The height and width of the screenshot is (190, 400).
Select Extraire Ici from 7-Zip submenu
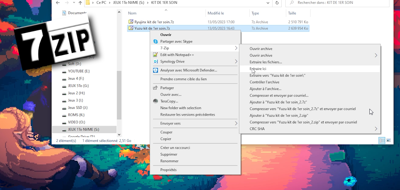pyautogui.click(x=258, y=69)
